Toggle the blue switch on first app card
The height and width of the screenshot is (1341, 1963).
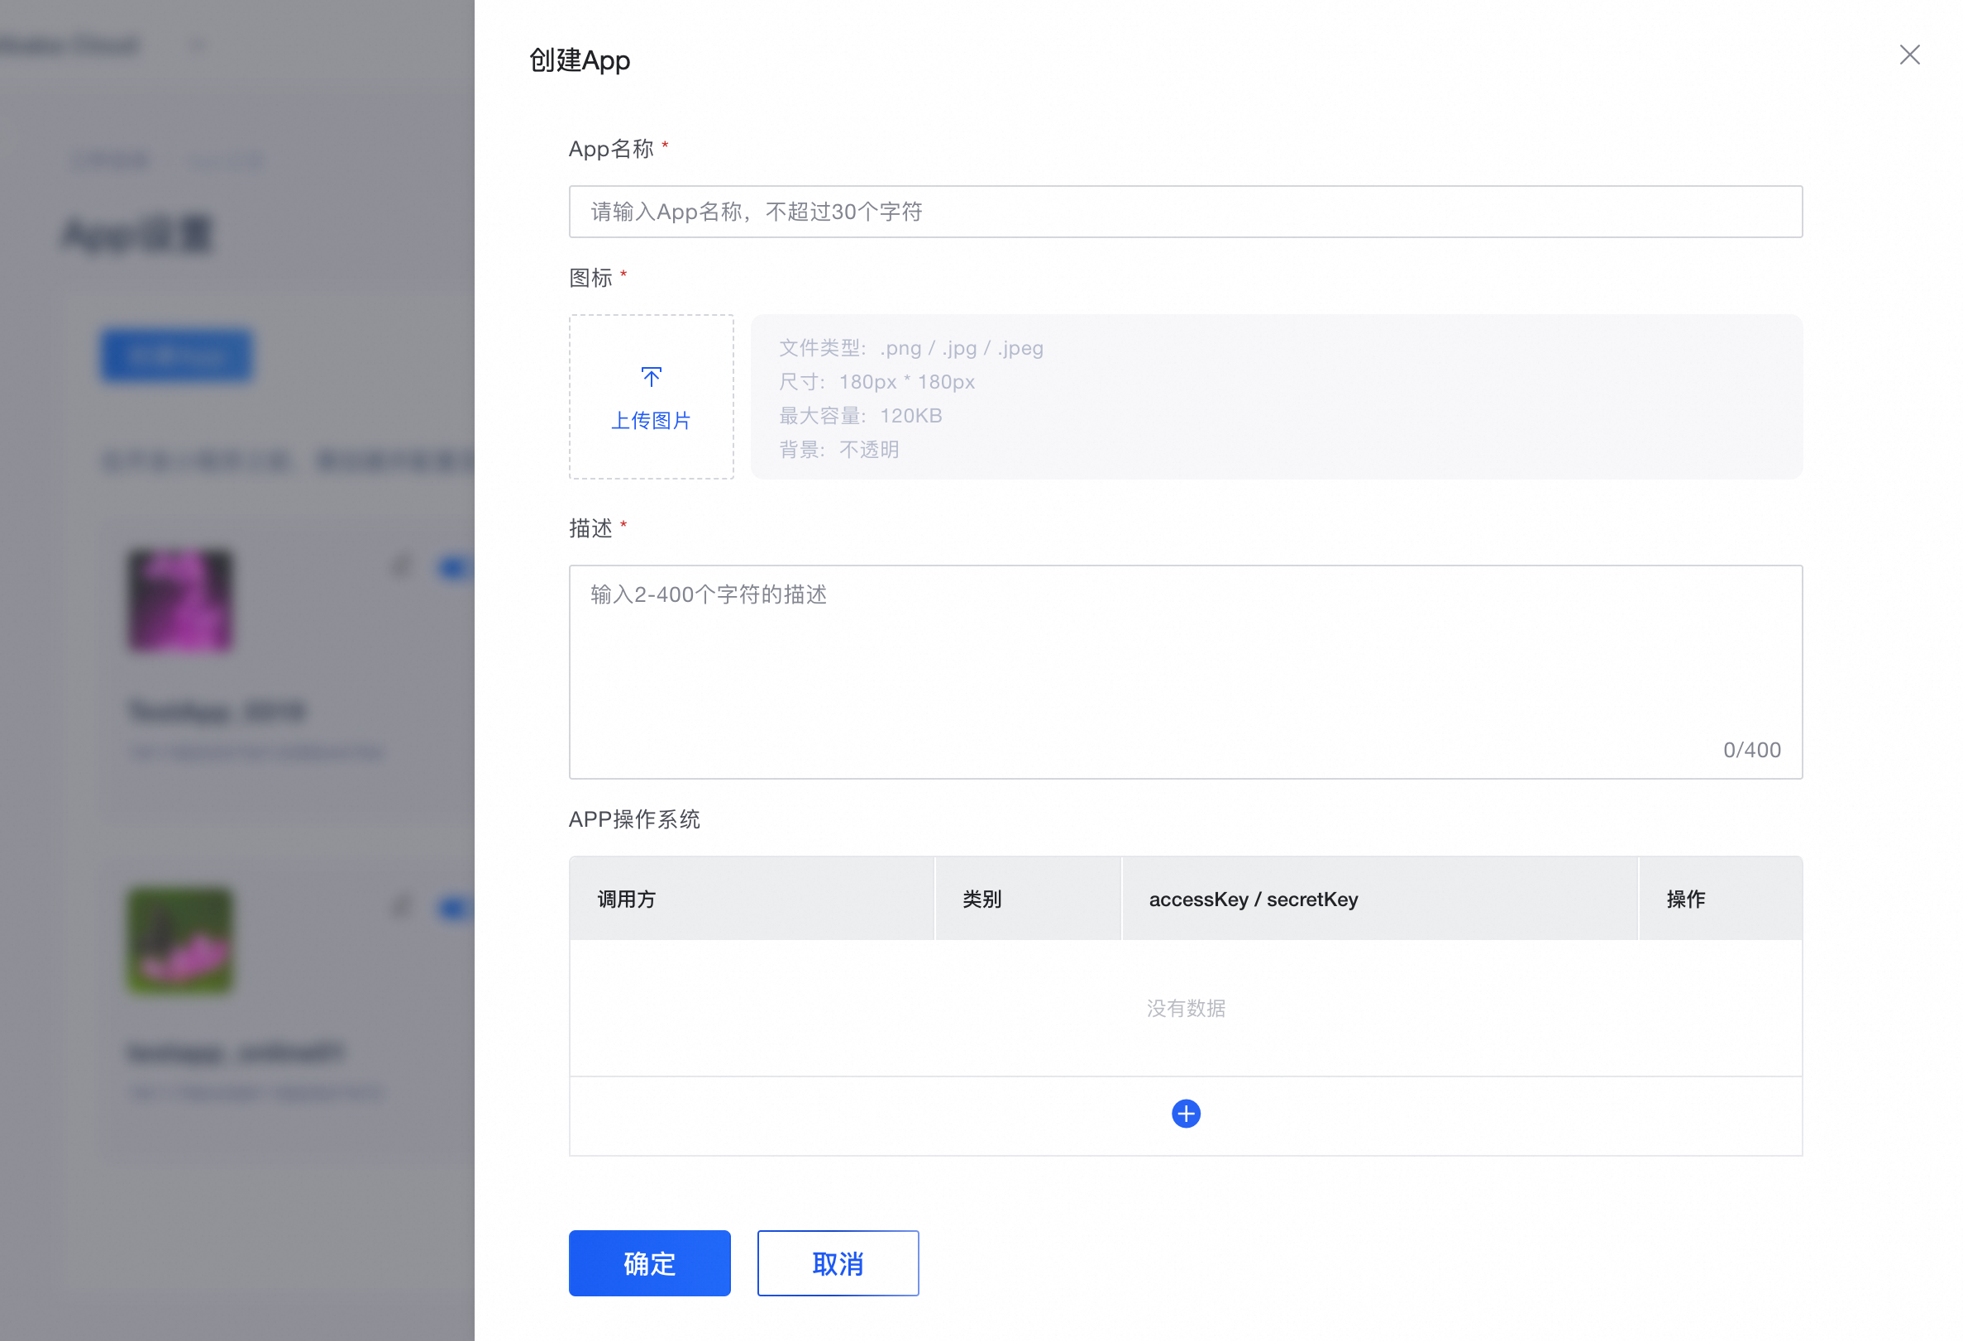455,568
